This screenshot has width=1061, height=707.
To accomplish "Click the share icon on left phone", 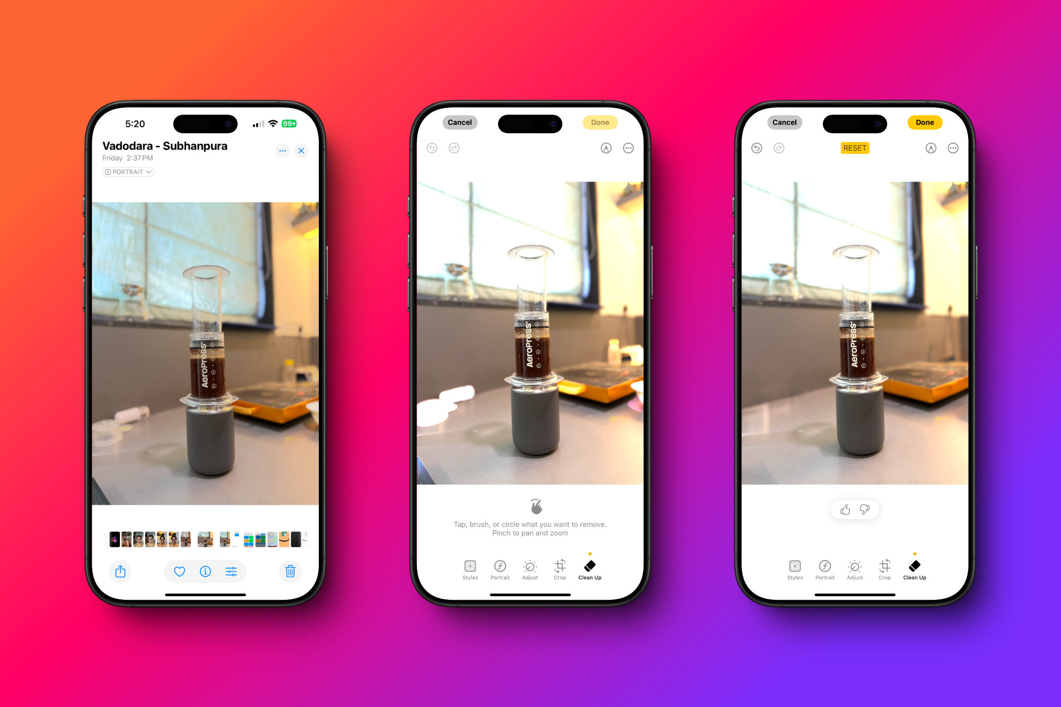I will 121,571.
